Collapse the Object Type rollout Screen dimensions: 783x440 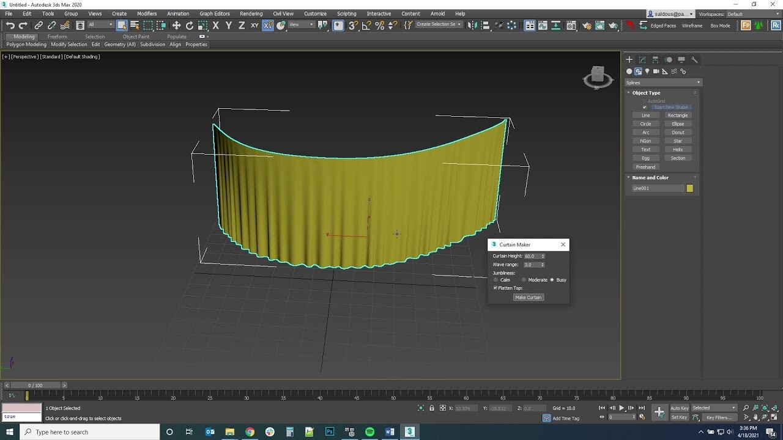coord(646,93)
